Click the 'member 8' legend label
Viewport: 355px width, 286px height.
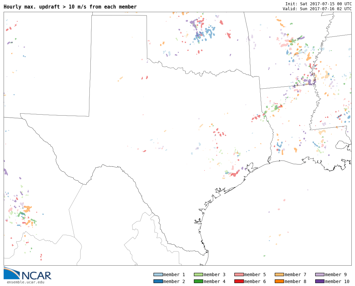[296, 281]
